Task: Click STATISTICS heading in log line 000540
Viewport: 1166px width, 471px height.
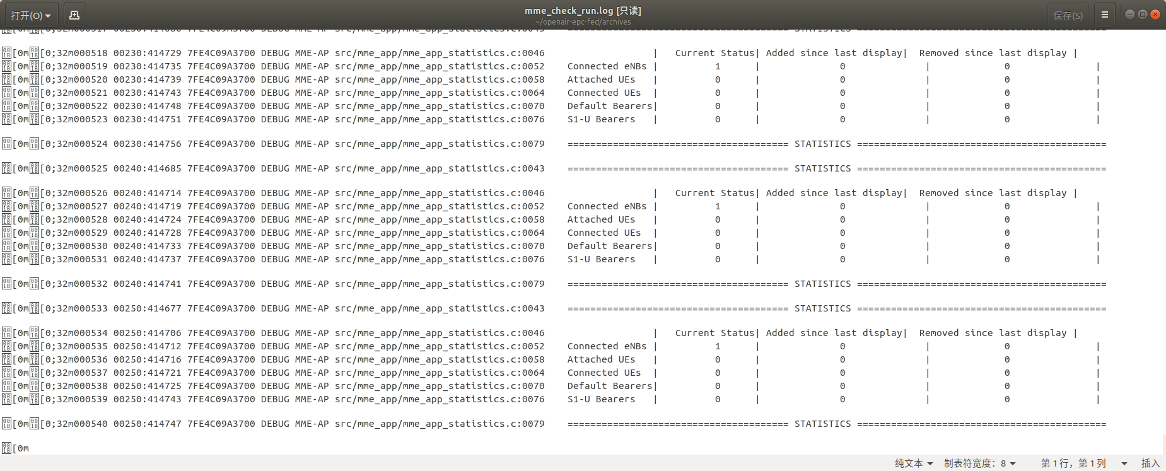Action: pos(822,424)
